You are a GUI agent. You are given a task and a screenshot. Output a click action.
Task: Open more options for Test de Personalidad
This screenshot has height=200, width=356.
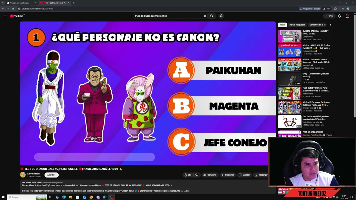333,117
